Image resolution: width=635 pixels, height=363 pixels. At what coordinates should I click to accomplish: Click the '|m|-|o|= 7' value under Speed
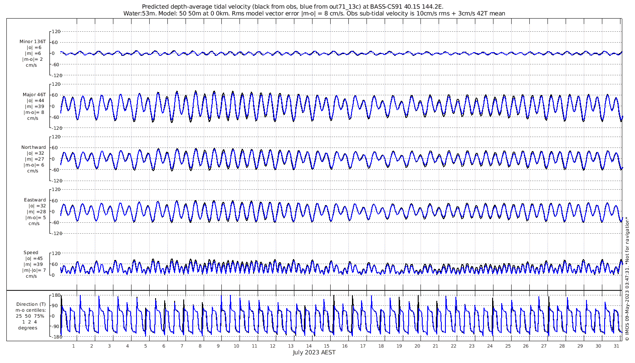(x=34, y=270)
